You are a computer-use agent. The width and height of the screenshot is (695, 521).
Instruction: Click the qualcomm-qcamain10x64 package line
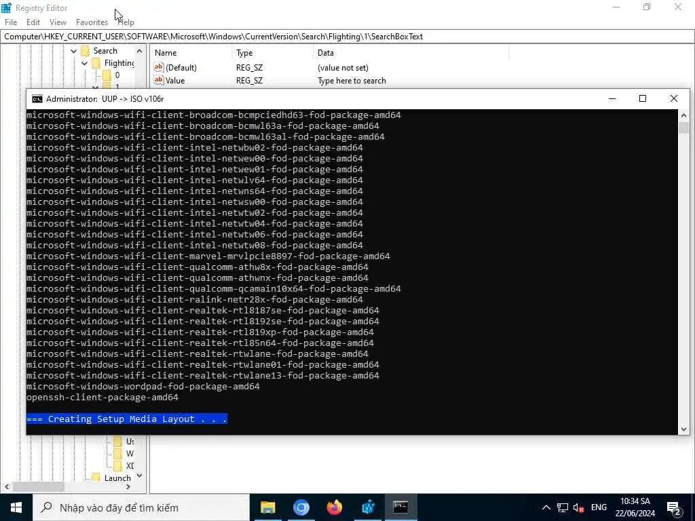click(x=214, y=289)
